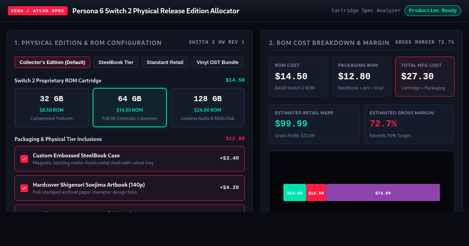Select the Collector's Edition (Default) tab
Image resolution: width=469 pixels, height=246 pixels.
pyautogui.click(x=52, y=62)
